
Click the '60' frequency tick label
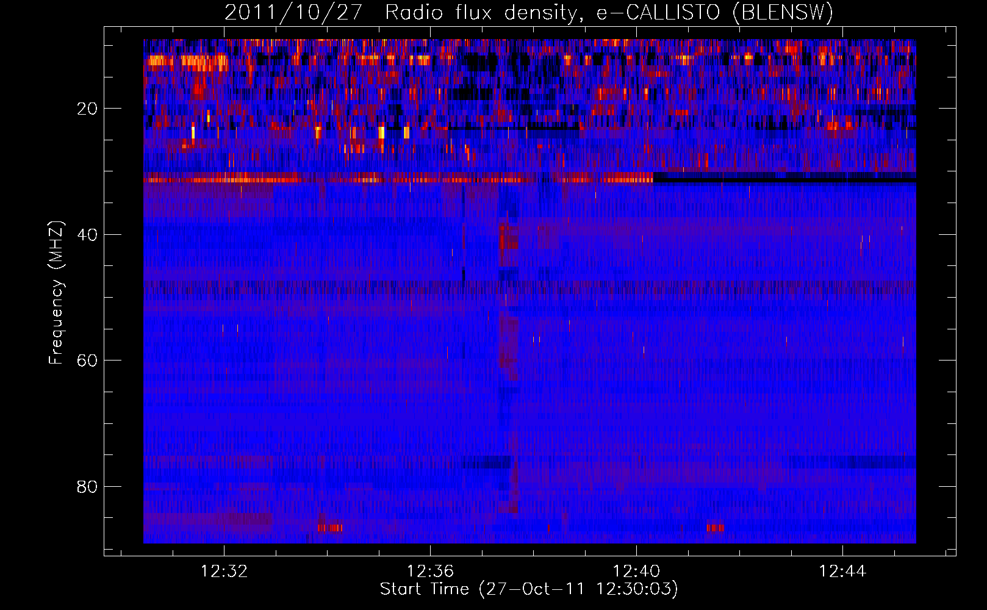tap(88, 361)
